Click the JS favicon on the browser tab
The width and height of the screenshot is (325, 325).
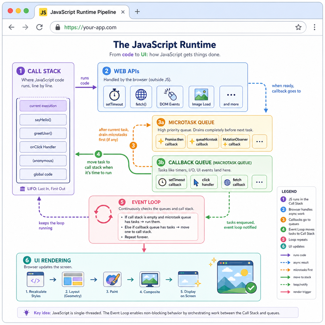[43, 12]
